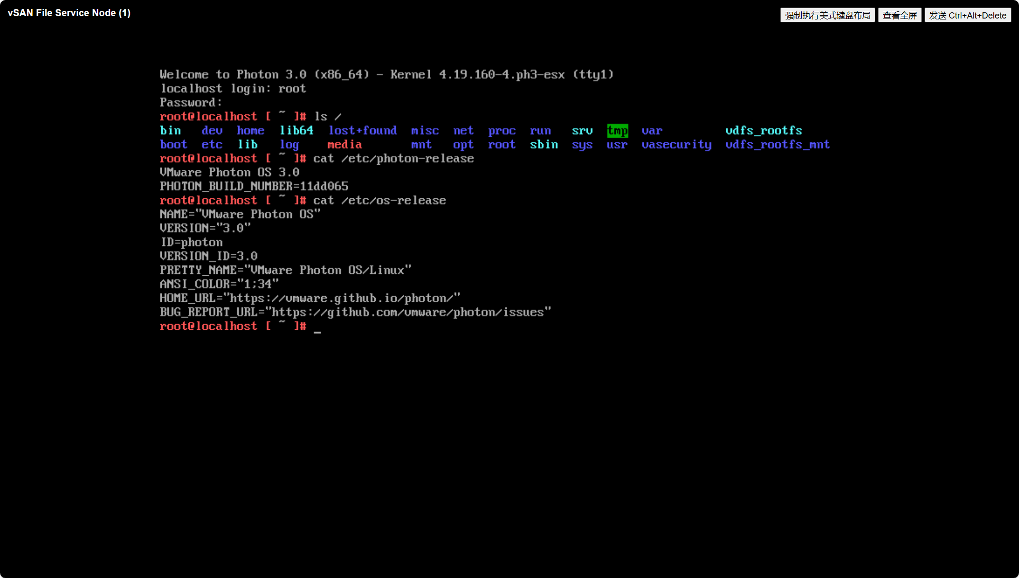This screenshot has width=1019, height=578.
Task: Click the red 'media' entry
Action: click(345, 145)
